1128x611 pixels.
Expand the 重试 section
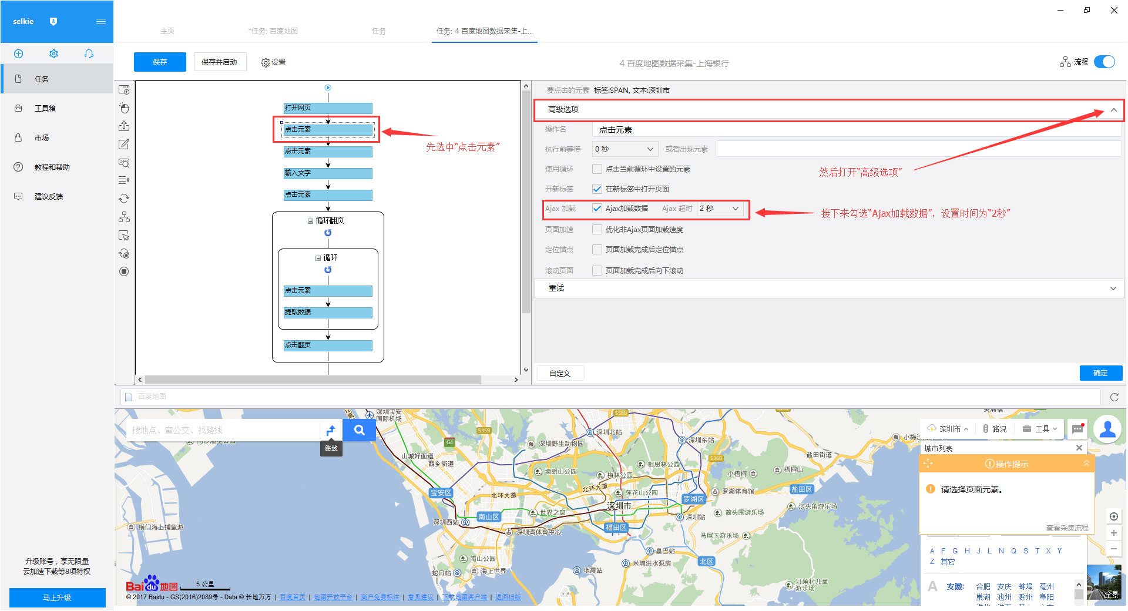point(1113,288)
